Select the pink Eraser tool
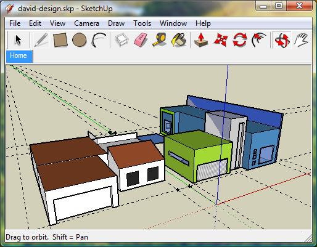The width and height of the screenshot is (317, 247). [141, 40]
